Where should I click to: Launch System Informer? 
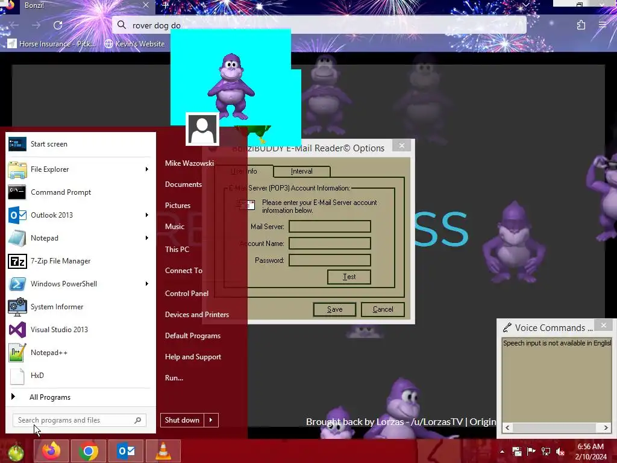80,307
